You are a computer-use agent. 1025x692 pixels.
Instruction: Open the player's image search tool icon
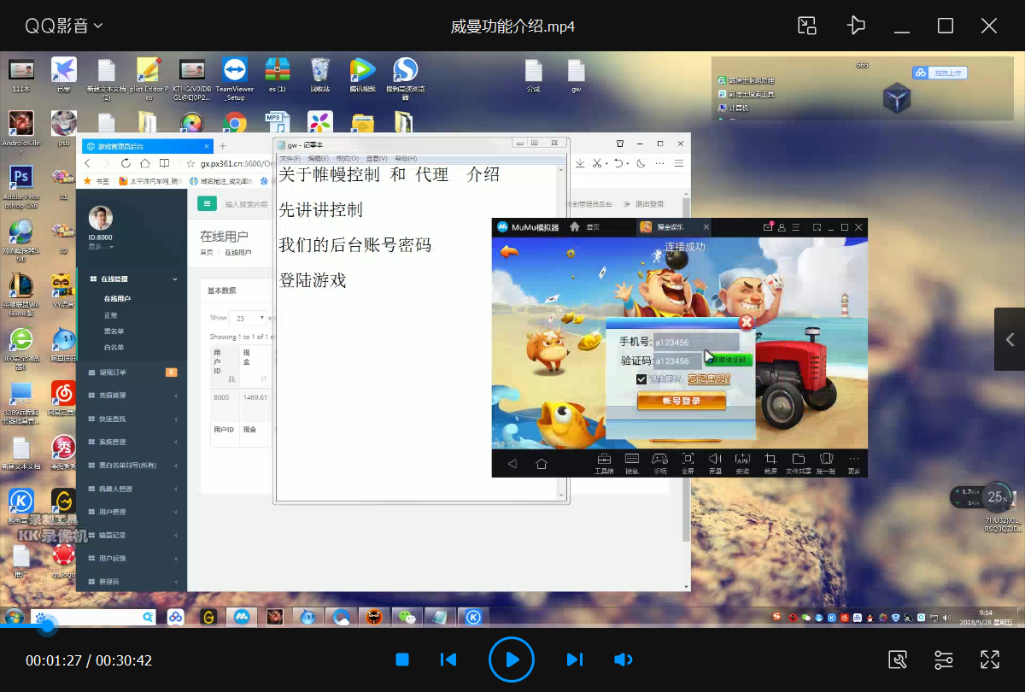click(897, 660)
